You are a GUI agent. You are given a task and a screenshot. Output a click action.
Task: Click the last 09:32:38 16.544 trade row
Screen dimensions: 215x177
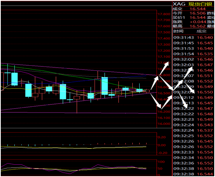pyautogui.click(x=193, y=174)
